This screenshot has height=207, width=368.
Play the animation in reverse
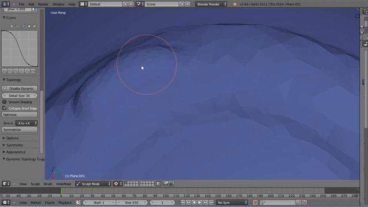point(194,202)
